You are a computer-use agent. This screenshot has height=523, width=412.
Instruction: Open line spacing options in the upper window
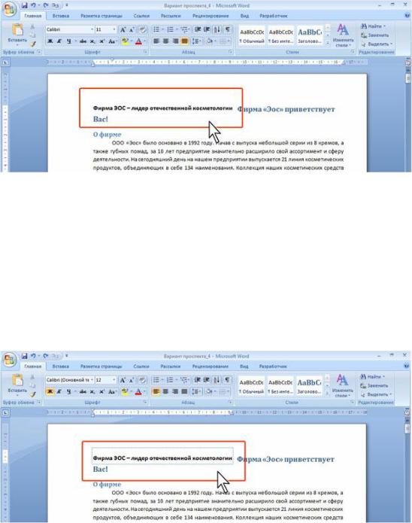196,41
